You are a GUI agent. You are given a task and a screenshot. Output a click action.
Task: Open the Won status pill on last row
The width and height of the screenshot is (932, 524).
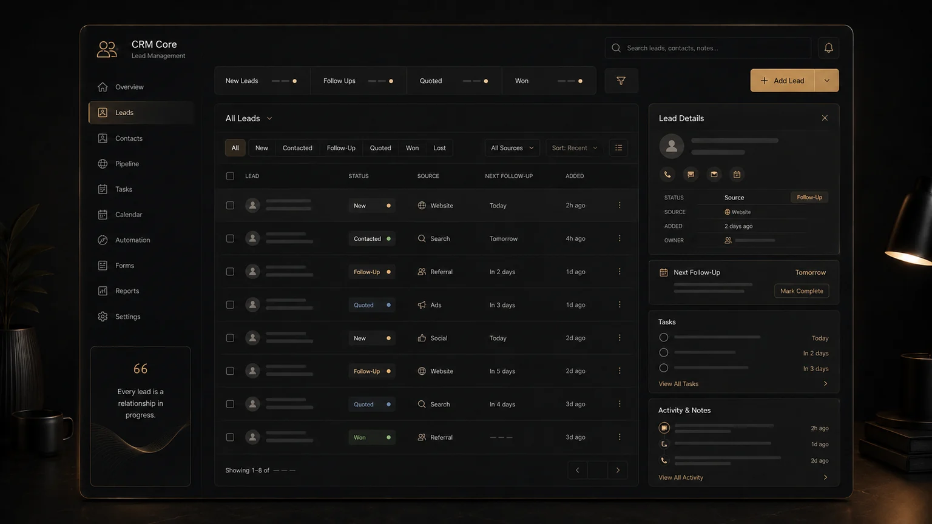(x=372, y=437)
